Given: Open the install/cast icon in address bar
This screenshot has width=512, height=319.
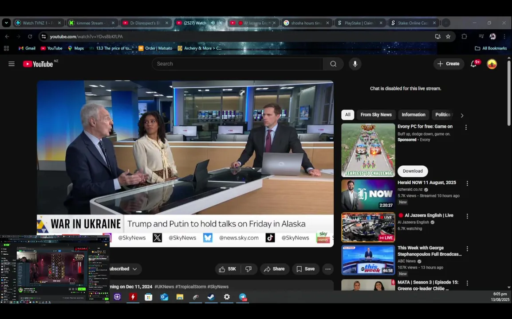Looking at the screenshot, I should pyautogui.click(x=437, y=36).
